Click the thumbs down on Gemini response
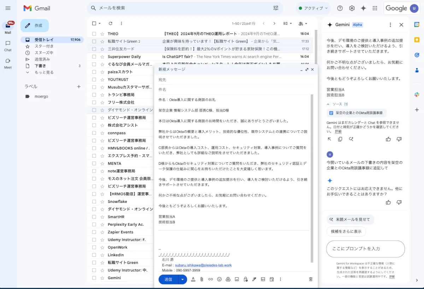This screenshot has width=424, height=289. coord(399,202)
